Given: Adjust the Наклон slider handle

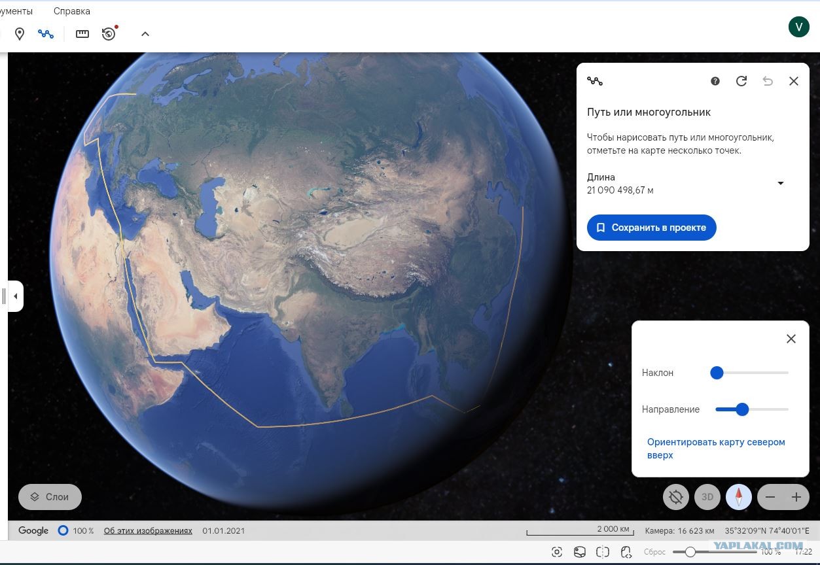Looking at the screenshot, I should coord(717,373).
